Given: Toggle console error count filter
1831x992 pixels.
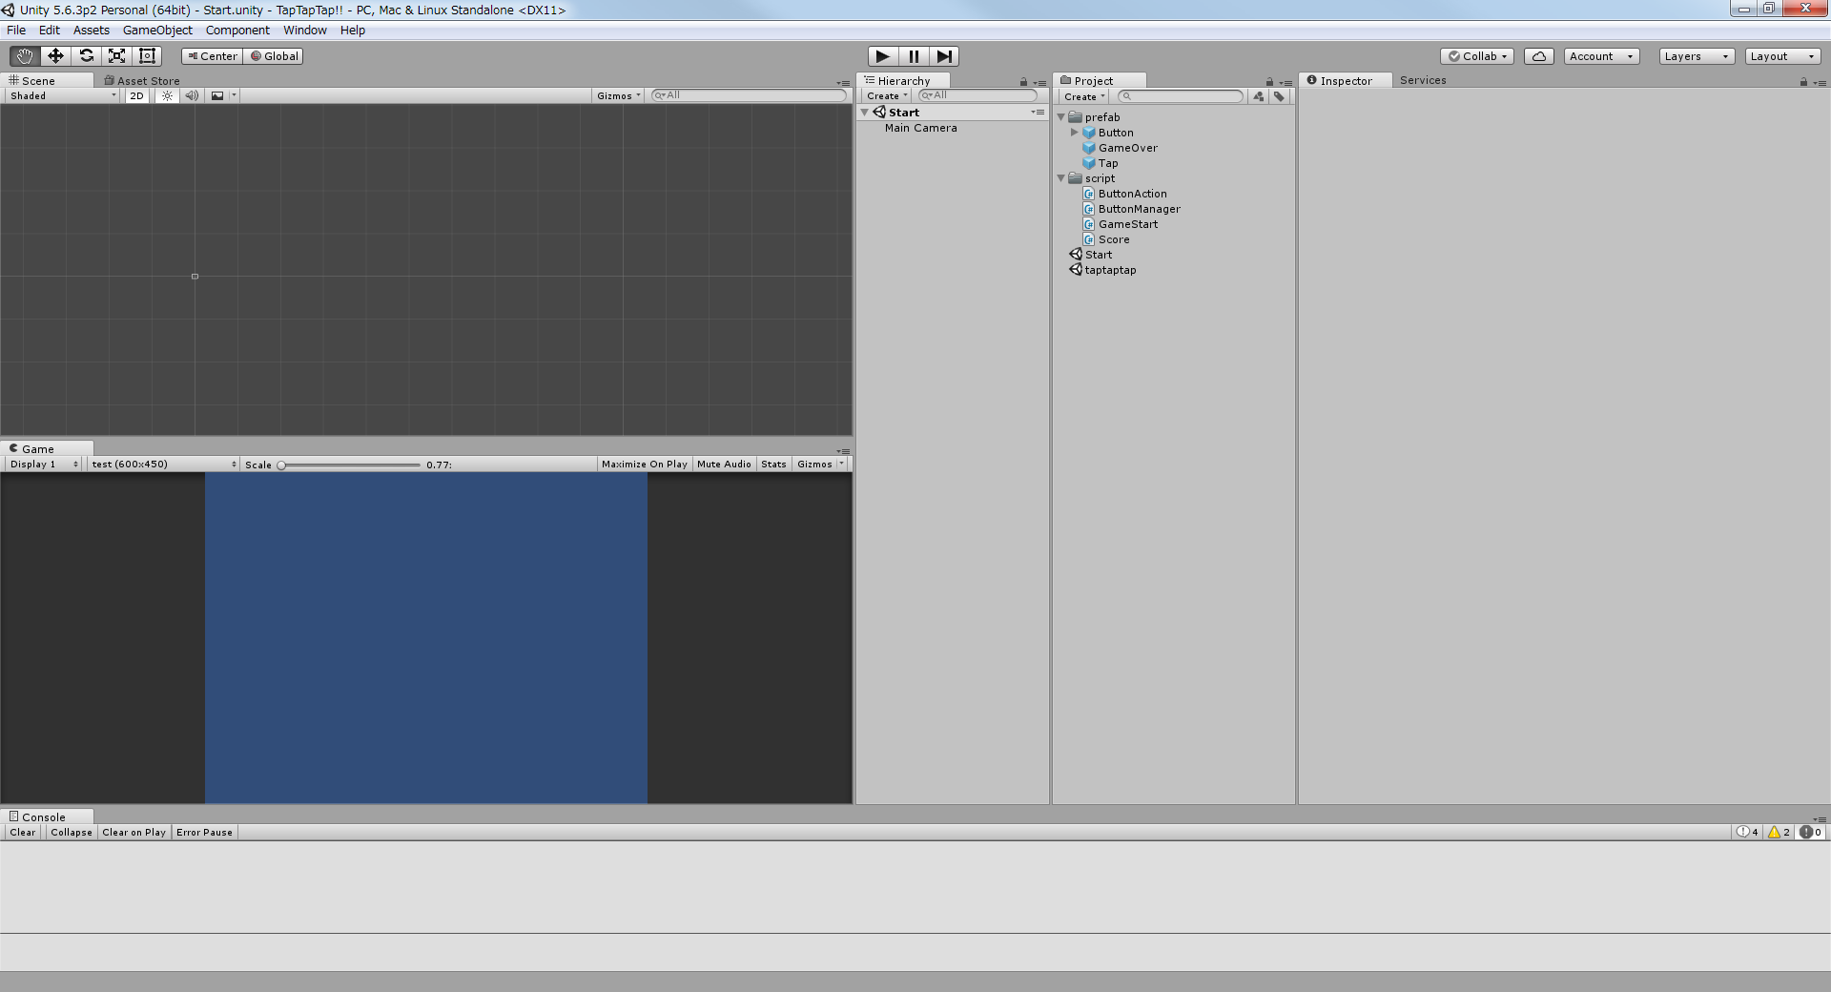Looking at the screenshot, I should click(1810, 832).
